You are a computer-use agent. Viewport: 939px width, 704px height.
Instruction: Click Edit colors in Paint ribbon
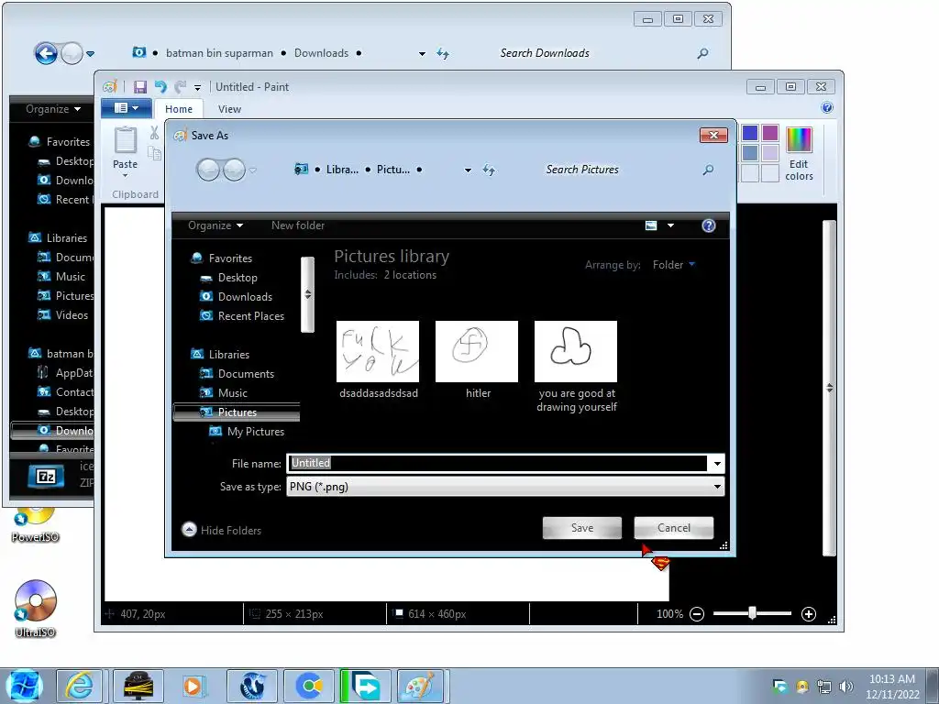tap(799, 154)
